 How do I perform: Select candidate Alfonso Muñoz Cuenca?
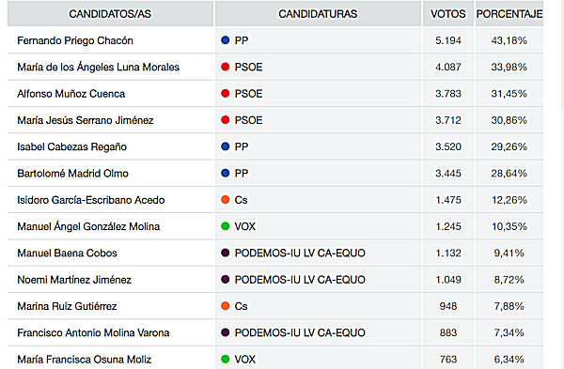(x=71, y=94)
